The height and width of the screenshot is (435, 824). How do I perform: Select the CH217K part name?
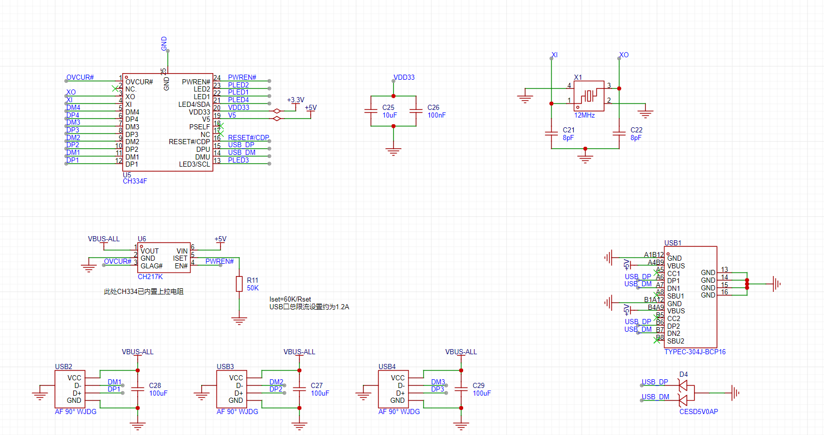click(x=150, y=277)
